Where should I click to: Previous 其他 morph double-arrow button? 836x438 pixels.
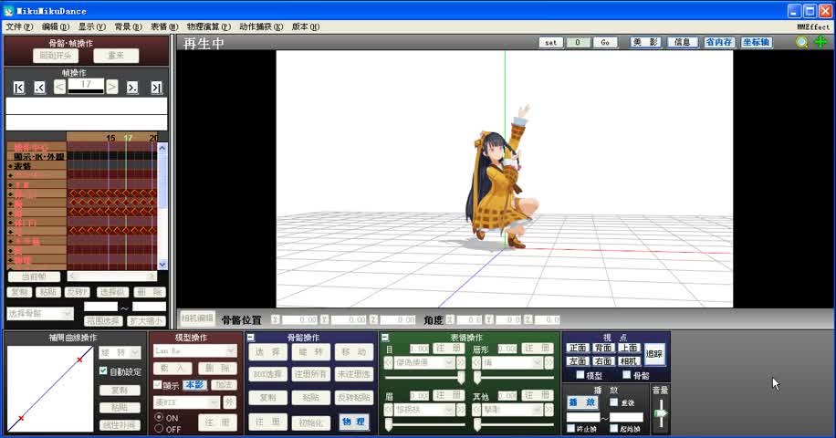pyautogui.click(x=477, y=410)
